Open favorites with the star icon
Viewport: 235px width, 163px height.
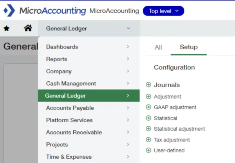7,28
